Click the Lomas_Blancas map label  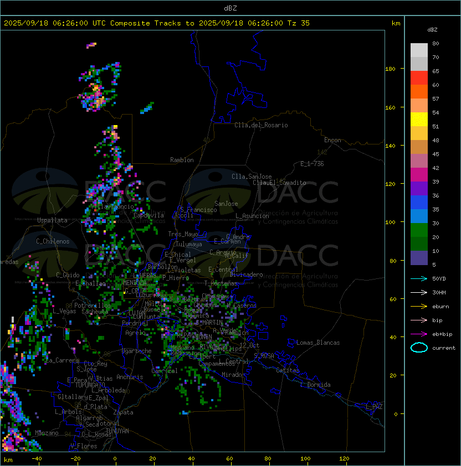[x=318, y=343]
